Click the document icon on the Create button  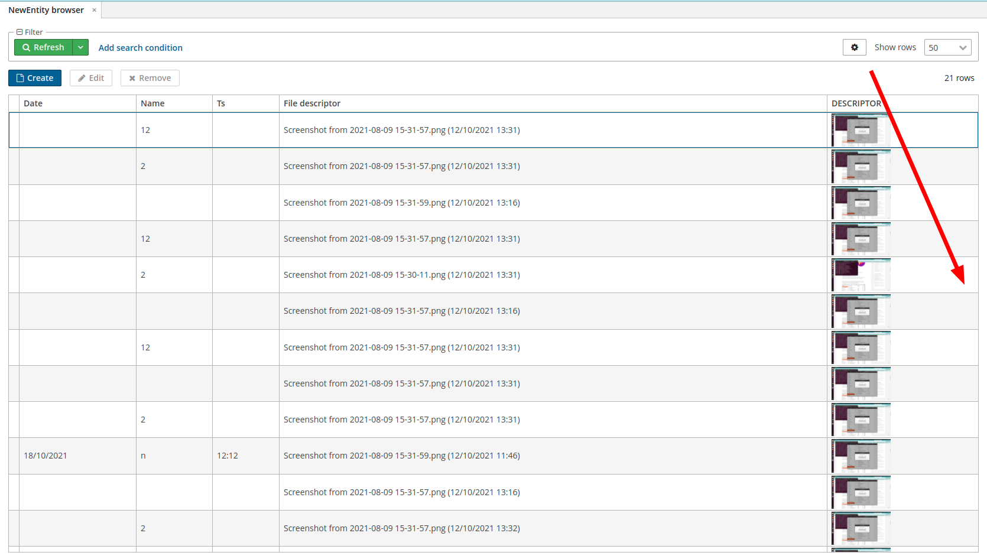tap(21, 77)
